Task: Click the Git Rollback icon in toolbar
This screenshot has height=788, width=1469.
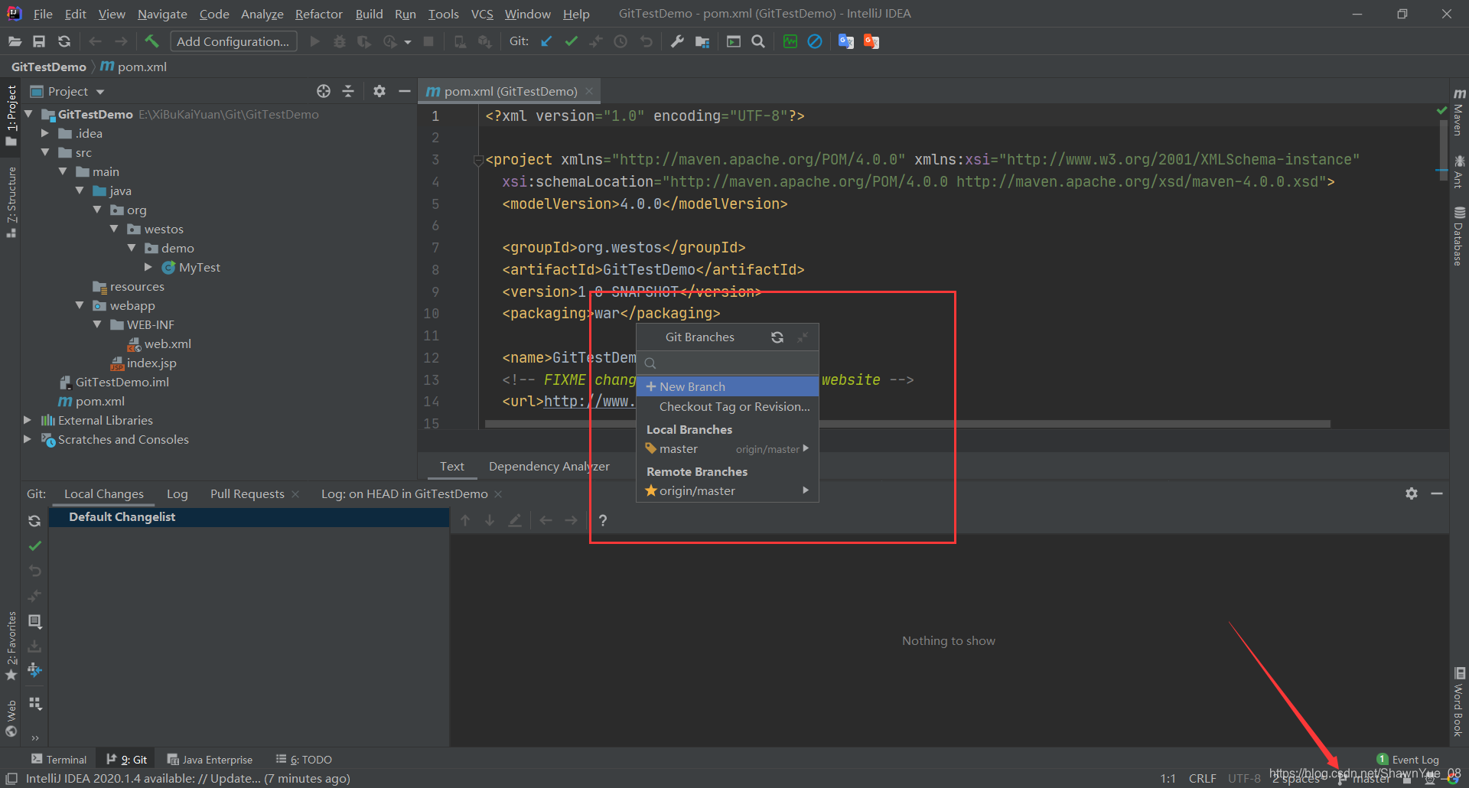Action: tap(647, 41)
